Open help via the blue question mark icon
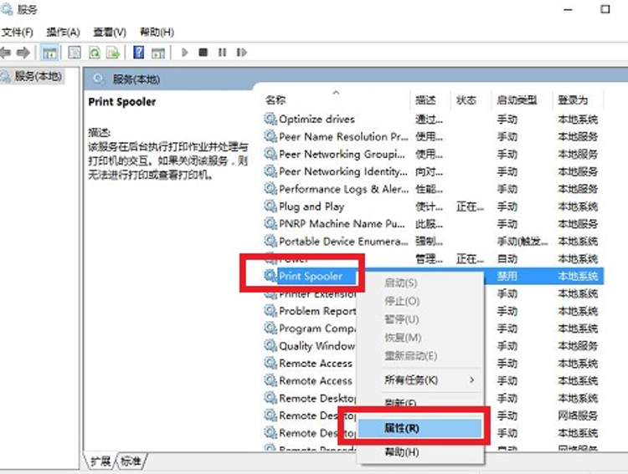 pyautogui.click(x=137, y=53)
